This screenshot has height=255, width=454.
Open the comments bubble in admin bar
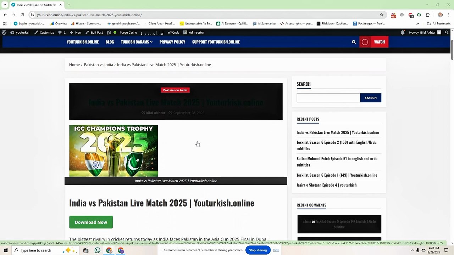click(x=62, y=32)
